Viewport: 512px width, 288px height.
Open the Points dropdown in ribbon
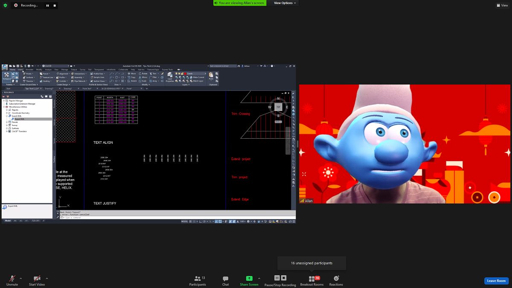click(x=28, y=74)
